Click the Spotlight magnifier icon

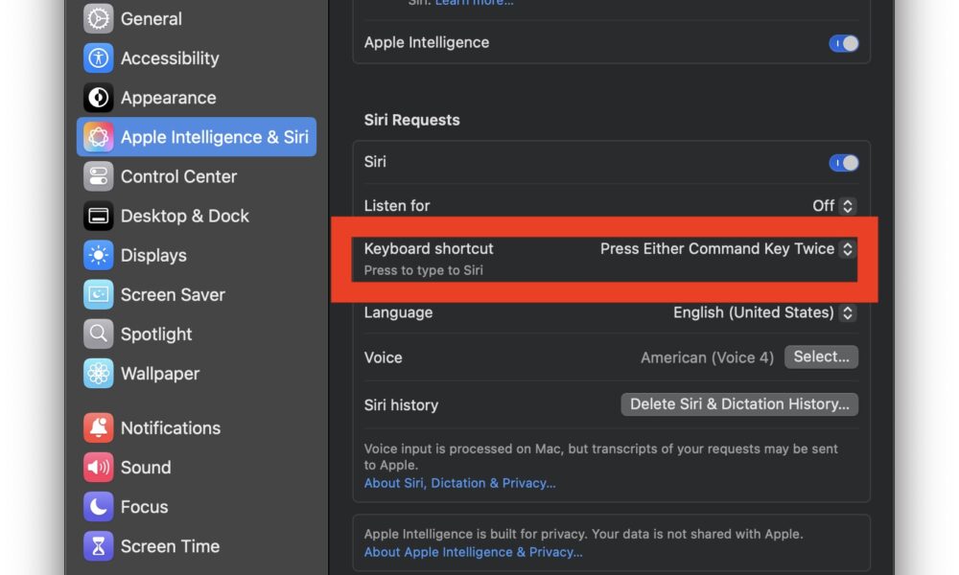click(x=98, y=334)
